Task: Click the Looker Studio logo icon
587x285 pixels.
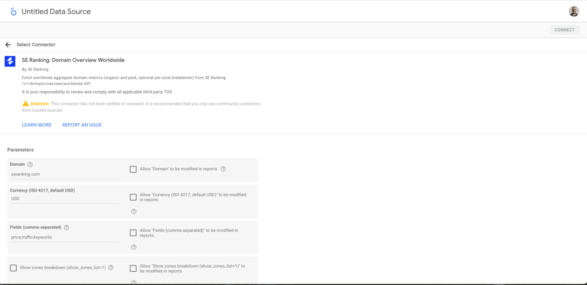Action: 13,11
